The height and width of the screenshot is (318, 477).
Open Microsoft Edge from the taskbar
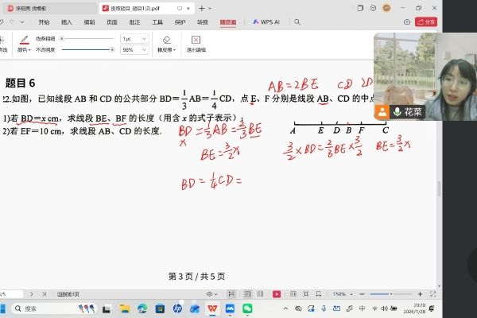click(142, 308)
